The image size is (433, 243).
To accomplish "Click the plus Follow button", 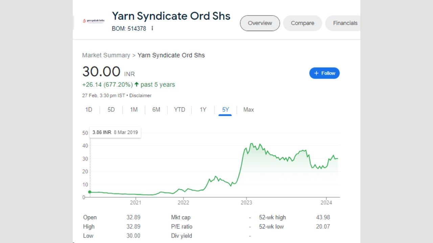I will point(324,73).
